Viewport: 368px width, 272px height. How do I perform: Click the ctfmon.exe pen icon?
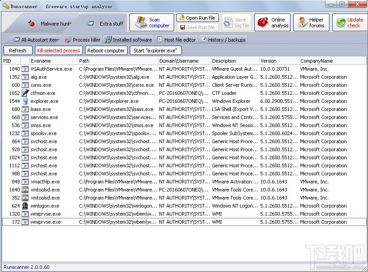click(25, 93)
